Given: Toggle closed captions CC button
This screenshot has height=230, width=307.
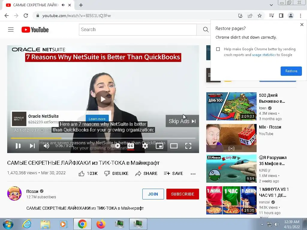Looking at the screenshot, I should tap(131, 146).
